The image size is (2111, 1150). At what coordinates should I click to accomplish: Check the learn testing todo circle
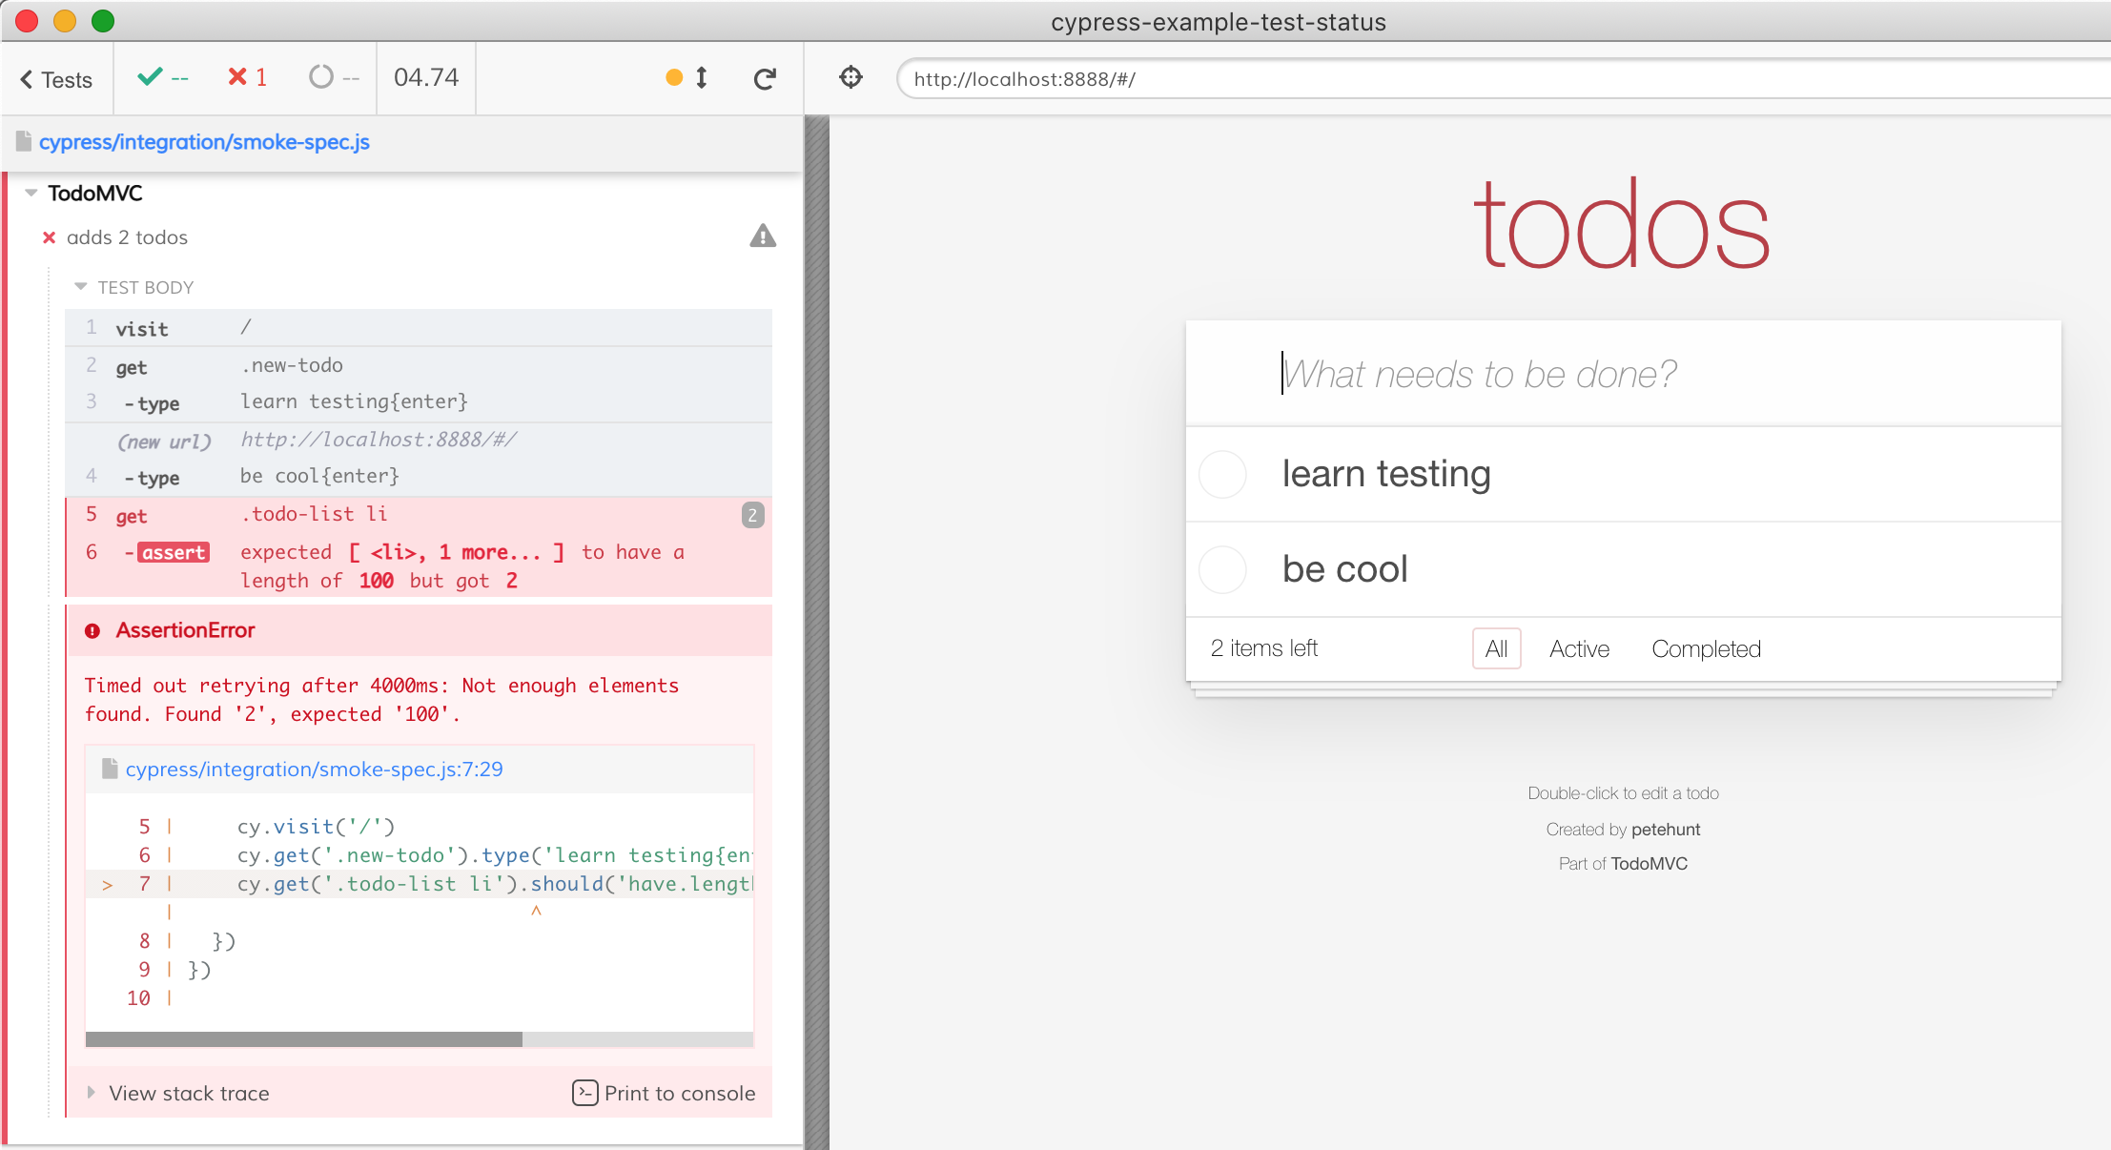click(1222, 474)
